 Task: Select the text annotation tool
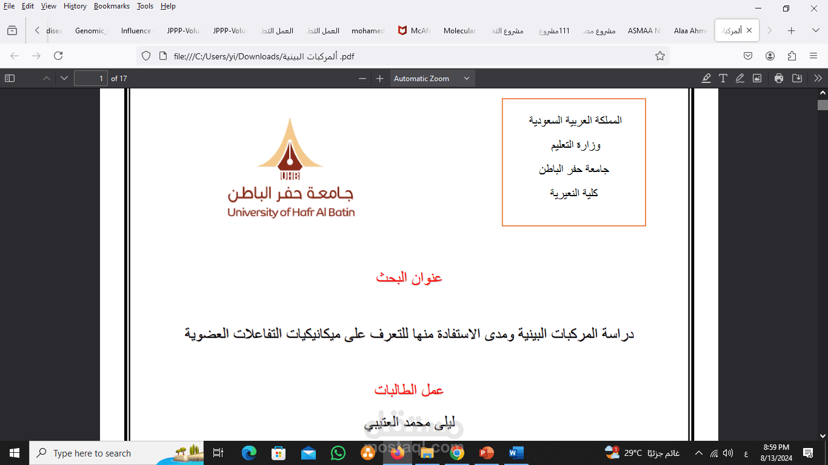(x=723, y=77)
